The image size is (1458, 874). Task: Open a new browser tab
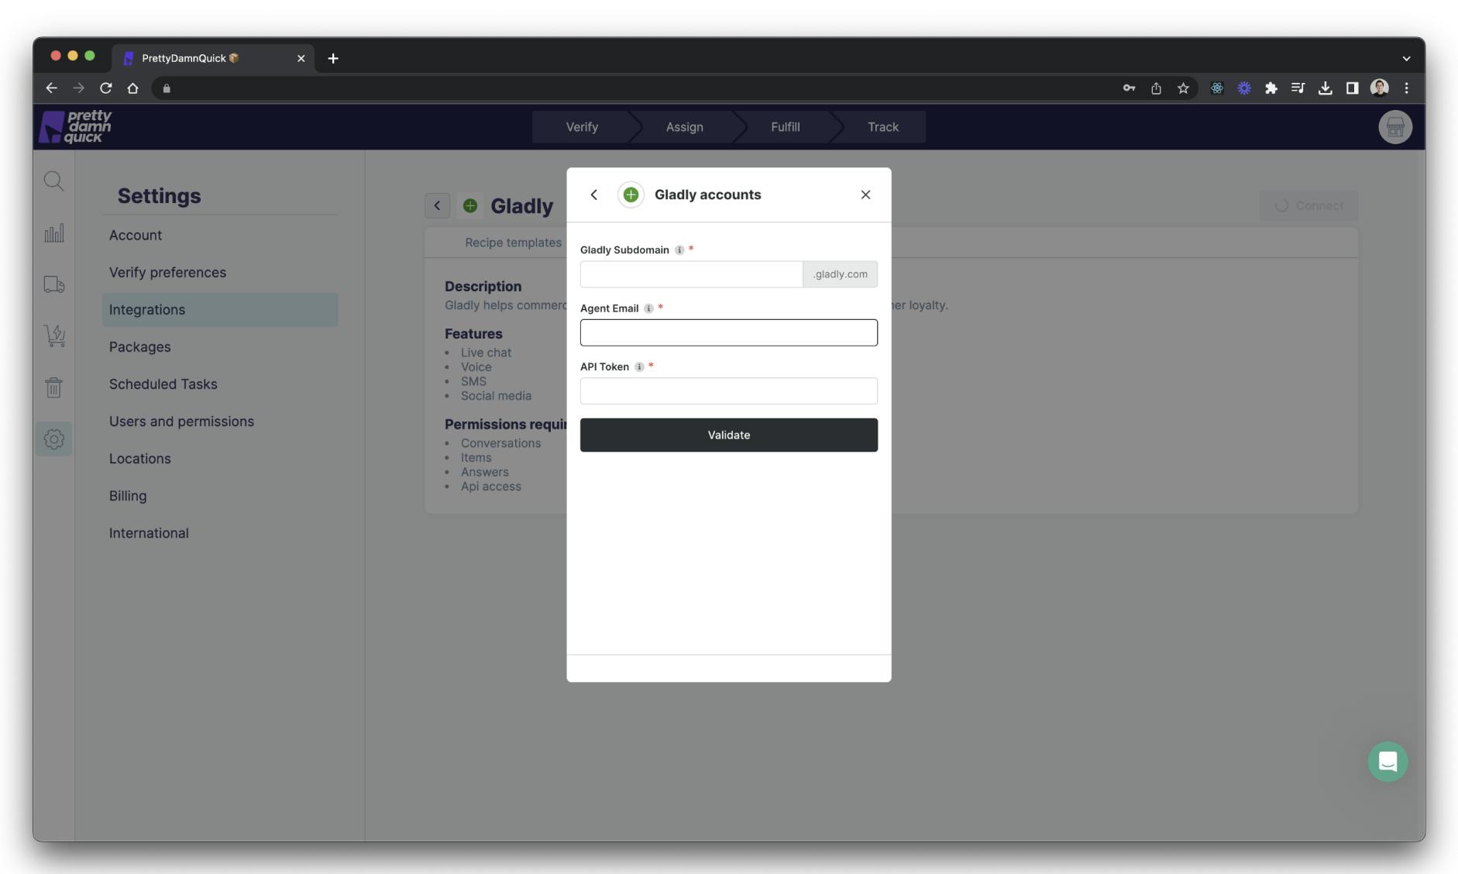tap(333, 59)
